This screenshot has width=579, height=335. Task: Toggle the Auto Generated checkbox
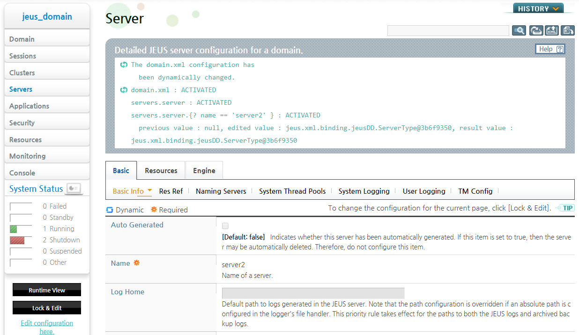[x=225, y=226]
